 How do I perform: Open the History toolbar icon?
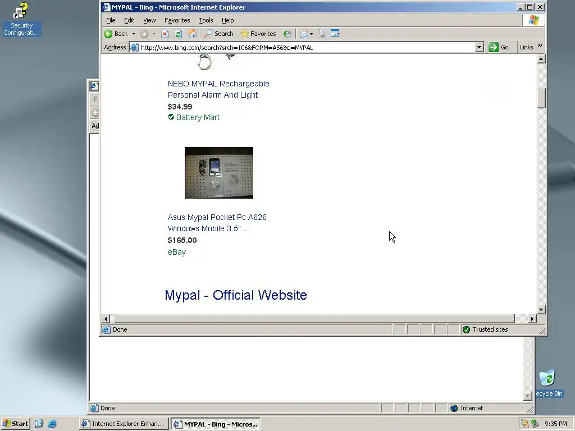287,34
